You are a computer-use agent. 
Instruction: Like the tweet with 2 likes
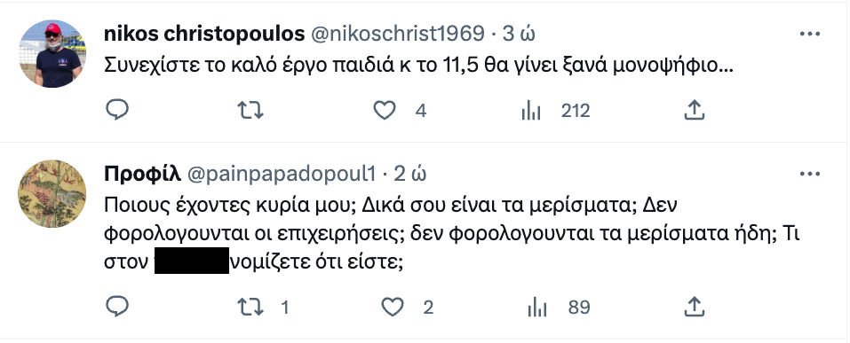[x=392, y=308]
